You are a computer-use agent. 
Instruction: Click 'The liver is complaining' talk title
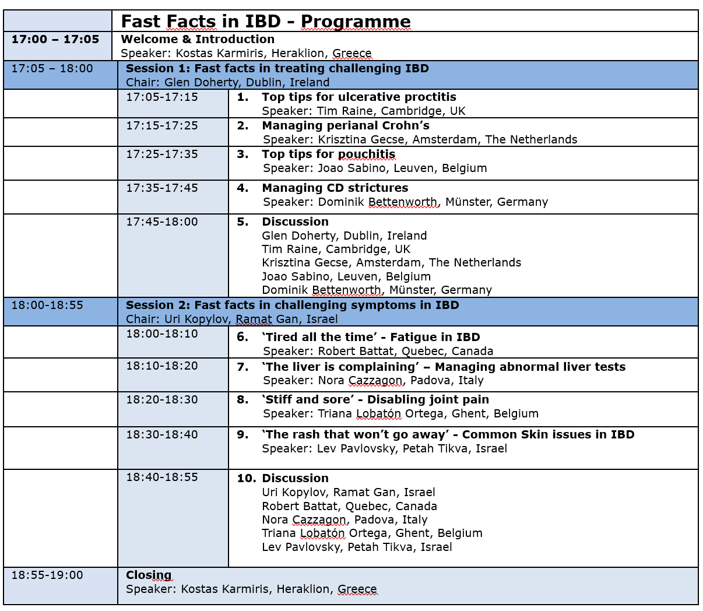444,367
